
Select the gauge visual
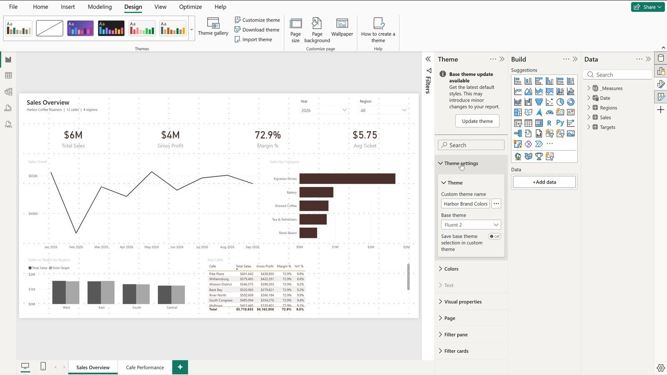click(549, 112)
